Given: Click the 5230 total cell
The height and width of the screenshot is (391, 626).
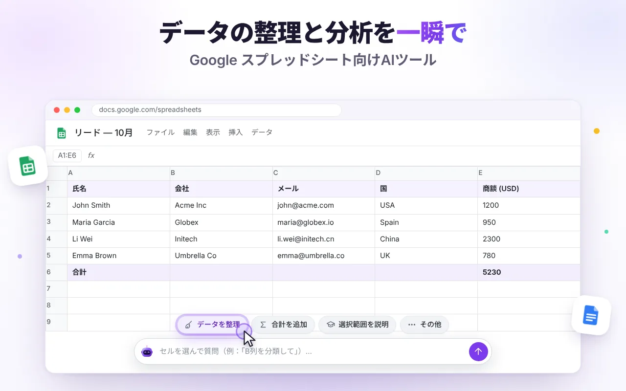Looking at the screenshot, I should click(529, 272).
